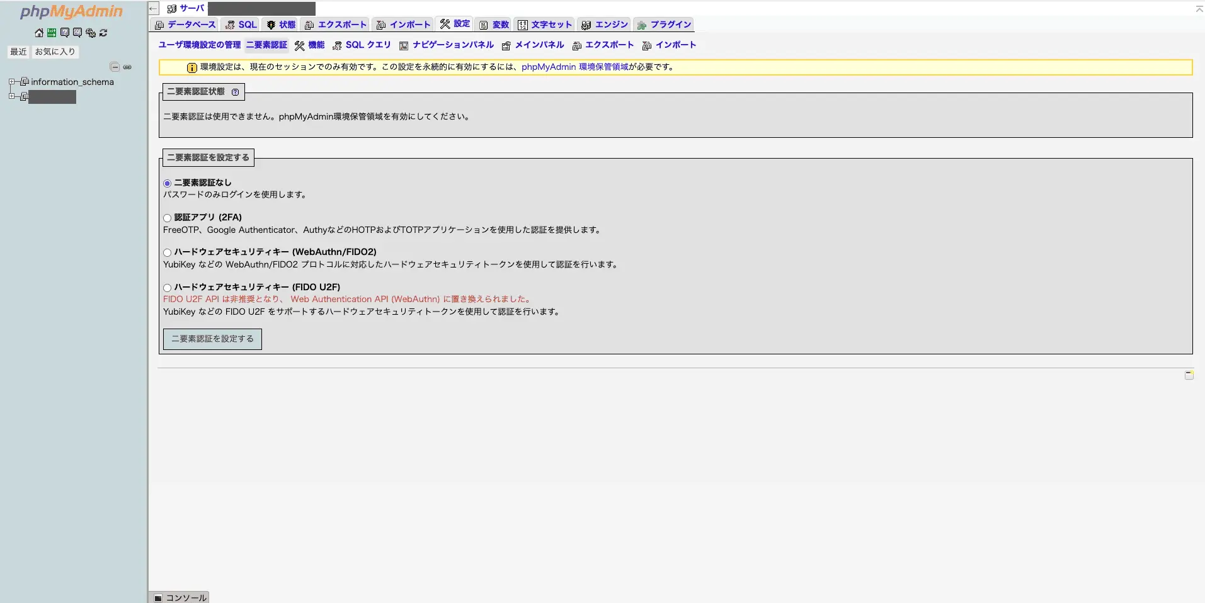The width and height of the screenshot is (1205, 603).
Task: Click the server icon beside サーバ
Action: pyautogui.click(x=171, y=9)
